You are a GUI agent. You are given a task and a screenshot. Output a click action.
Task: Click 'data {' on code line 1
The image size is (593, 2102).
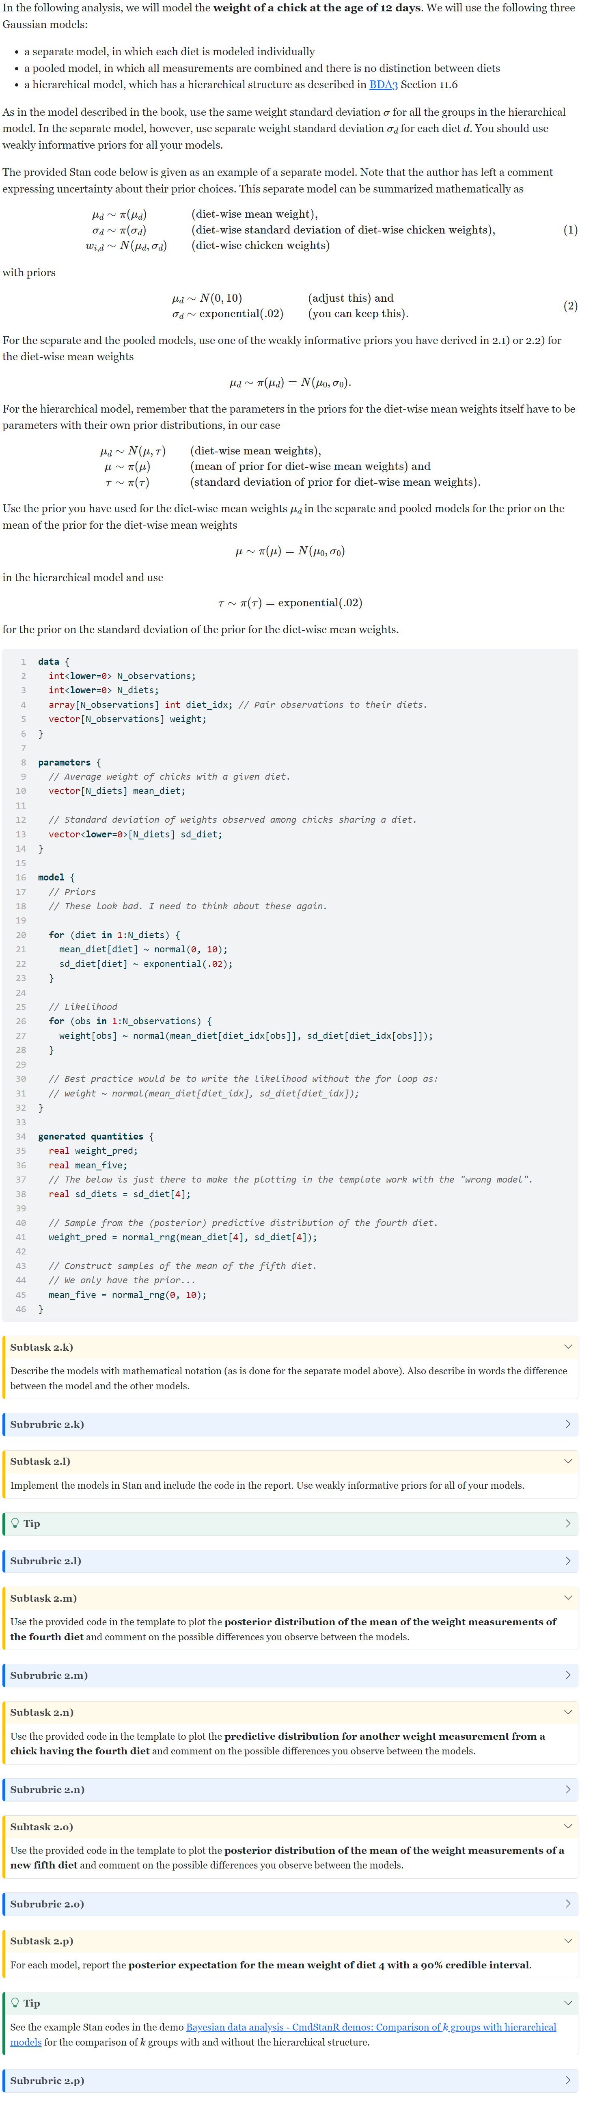click(x=53, y=662)
